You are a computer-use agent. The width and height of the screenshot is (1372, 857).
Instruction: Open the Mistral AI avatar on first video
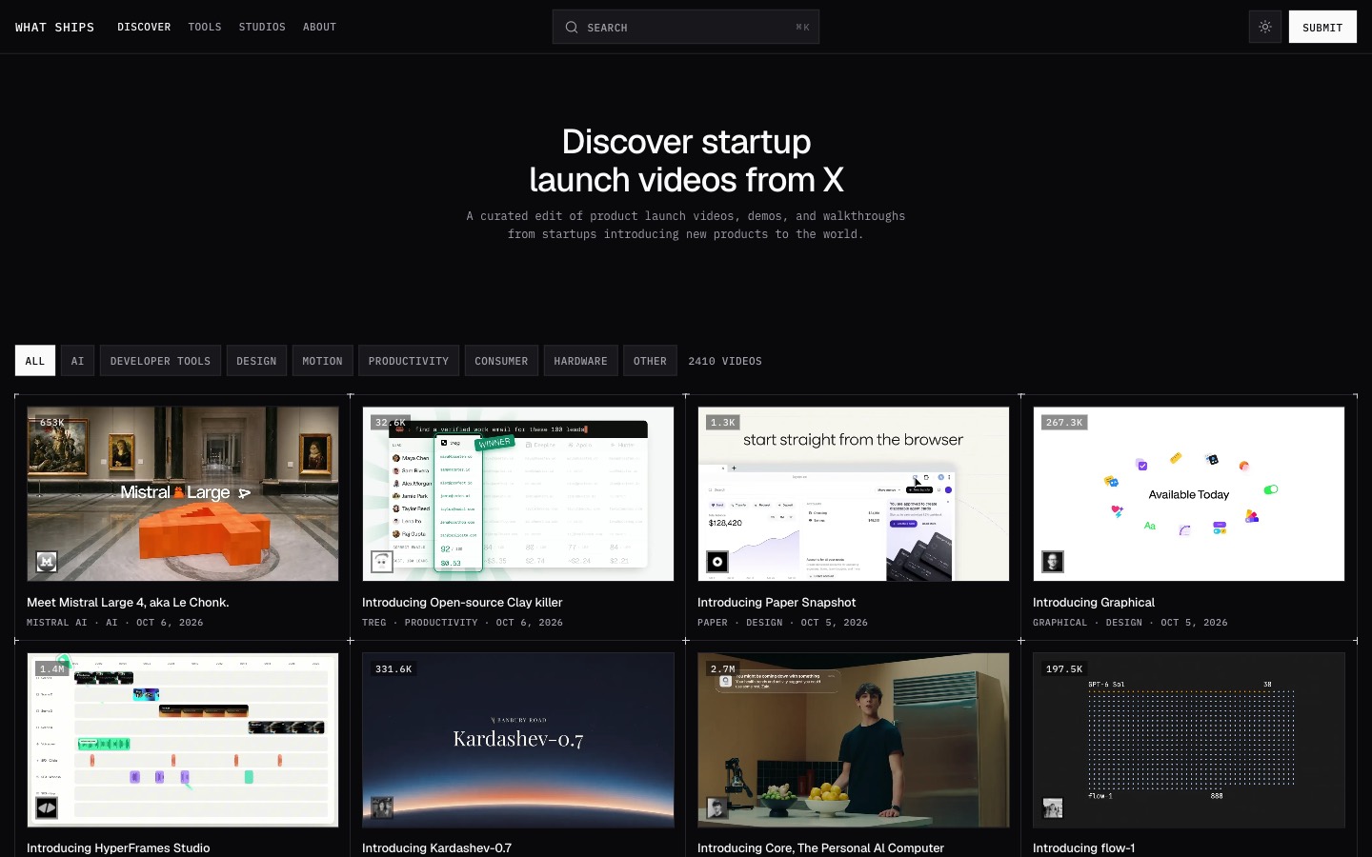(x=47, y=562)
